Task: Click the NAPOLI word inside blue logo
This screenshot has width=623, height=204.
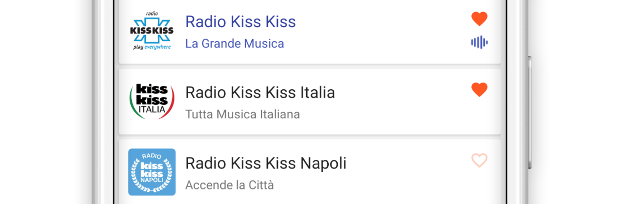Action: pyautogui.click(x=152, y=180)
